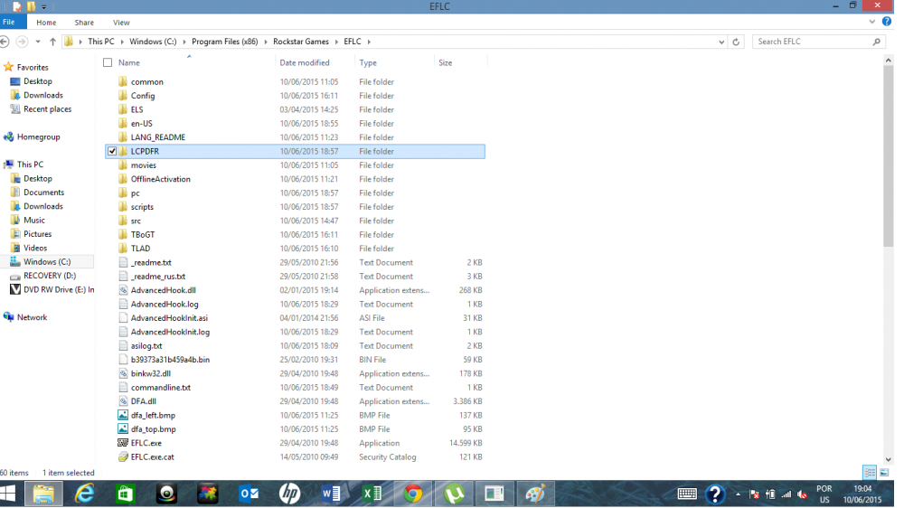This screenshot has height=508, width=904.
Task: Open the File ribbon tab
Action: click(x=9, y=22)
